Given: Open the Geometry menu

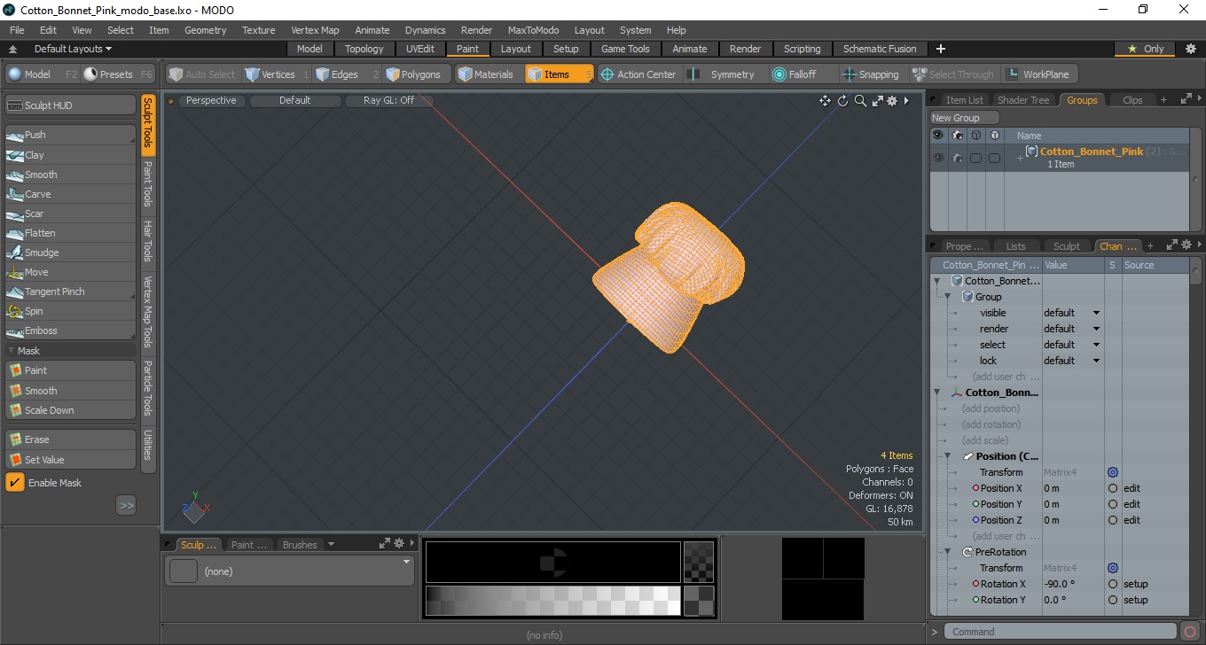Looking at the screenshot, I should tap(205, 30).
